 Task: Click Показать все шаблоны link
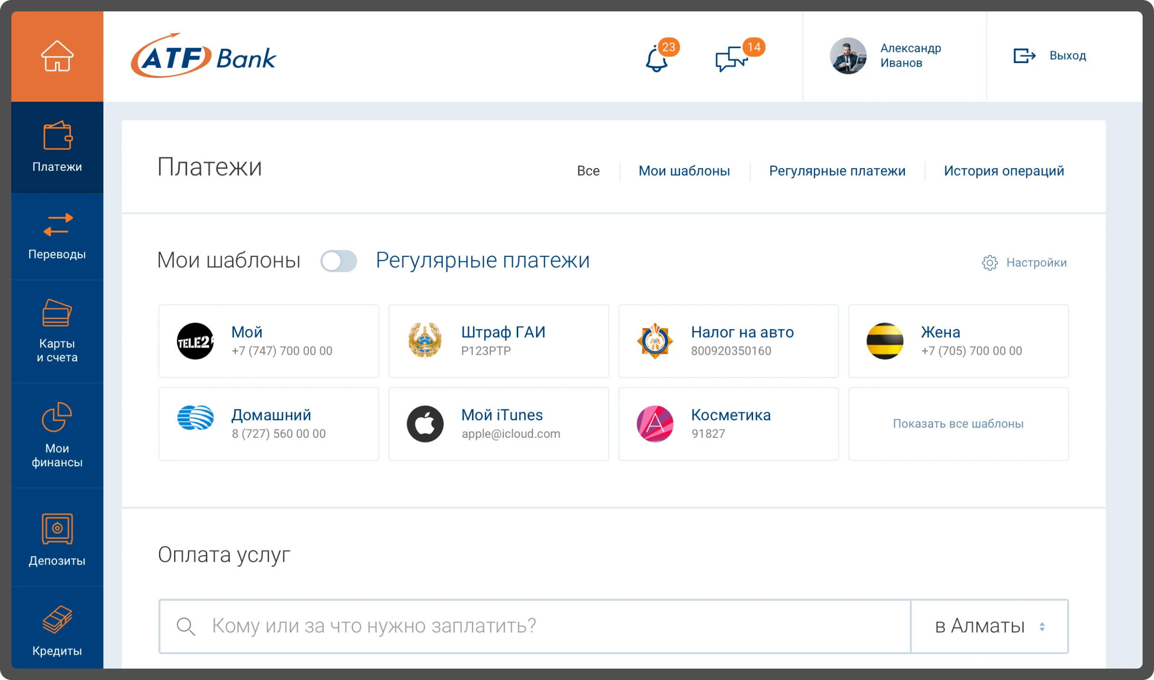tap(958, 424)
